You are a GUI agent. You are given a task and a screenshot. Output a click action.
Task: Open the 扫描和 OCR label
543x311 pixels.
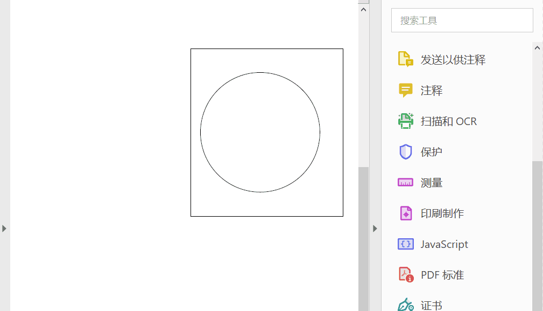coord(448,121)
